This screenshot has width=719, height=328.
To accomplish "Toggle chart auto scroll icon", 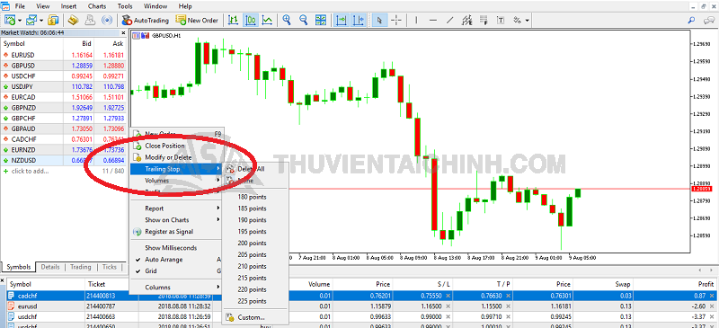I will coord(342,20).
